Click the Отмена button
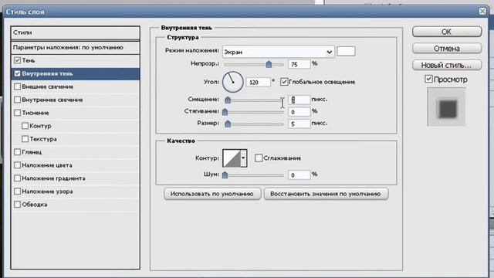 pos(447,48)
